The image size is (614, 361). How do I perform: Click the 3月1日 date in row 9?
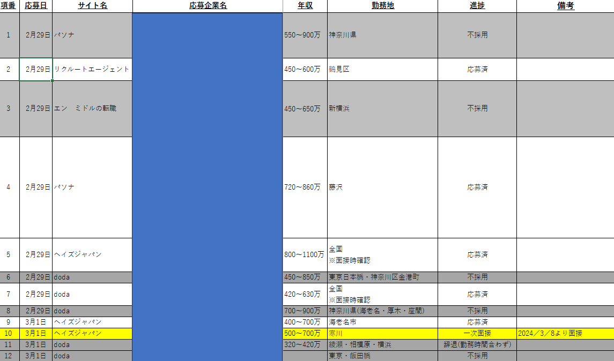point(35,322)
